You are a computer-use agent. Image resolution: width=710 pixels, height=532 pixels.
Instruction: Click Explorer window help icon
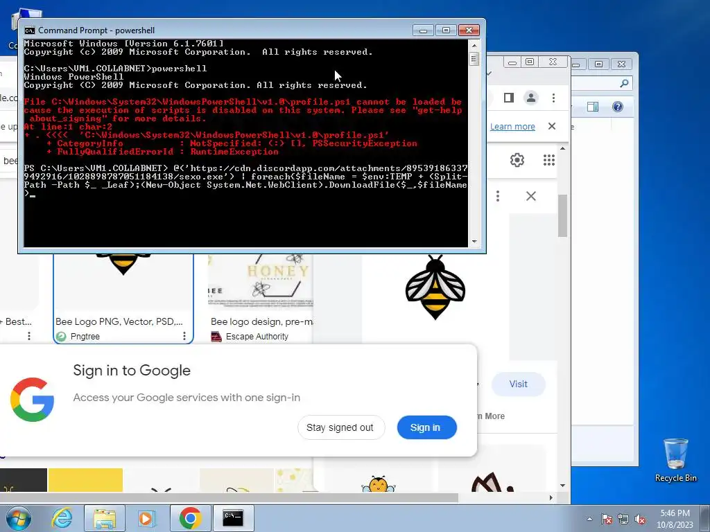pyautogui.click(x=618, y=107)
